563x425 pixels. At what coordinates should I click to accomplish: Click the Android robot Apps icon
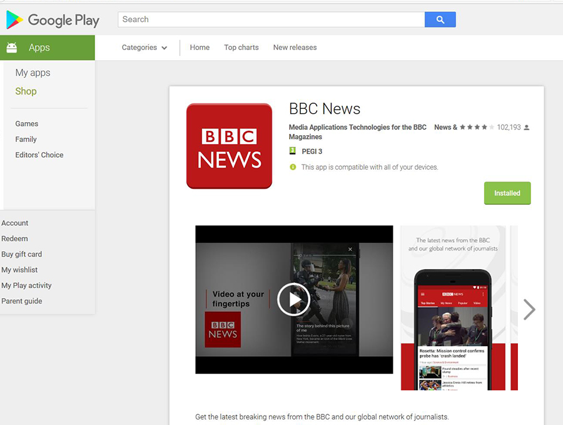click(12, 48)
